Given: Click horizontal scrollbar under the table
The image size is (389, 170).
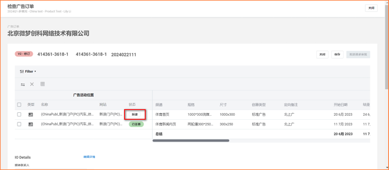Looking at the screenshot, I should (x=191, y=140).
